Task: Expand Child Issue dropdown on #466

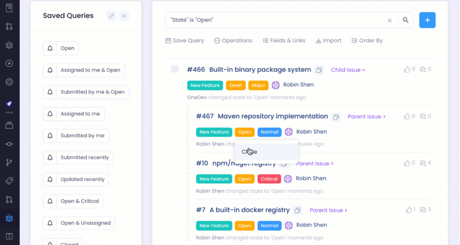Action: pos(348,70)
